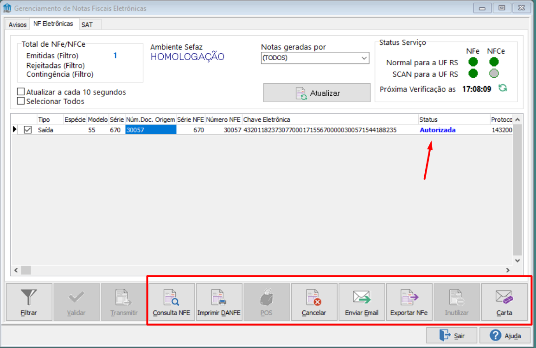Check the Selecionar Todos box
Image resolution: width=536 pixels, height=348 pixels.
click(21, 101)
